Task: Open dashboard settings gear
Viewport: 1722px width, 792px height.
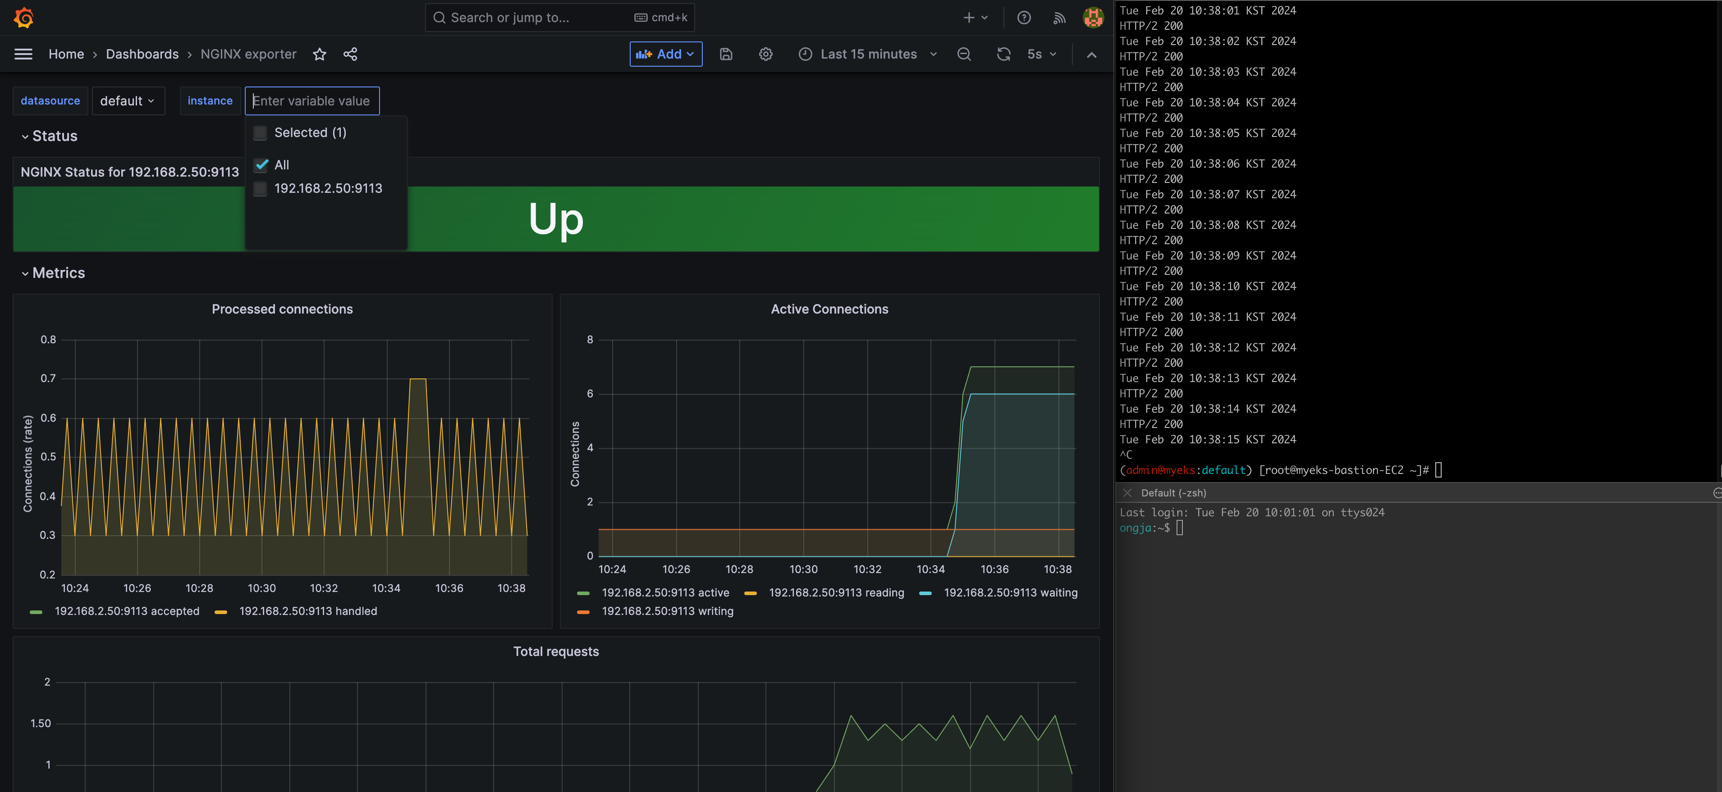Action: click(x=765, y=54)
